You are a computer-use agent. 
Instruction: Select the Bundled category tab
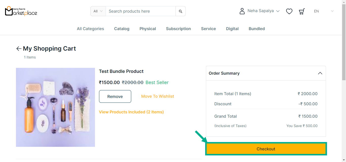coord(257,29)
